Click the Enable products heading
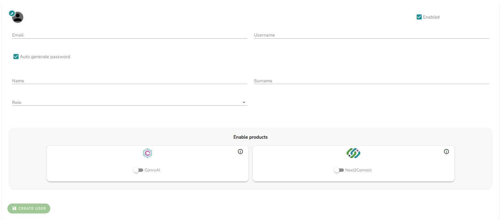Screen dimensions: 500x219 [251, 137]
